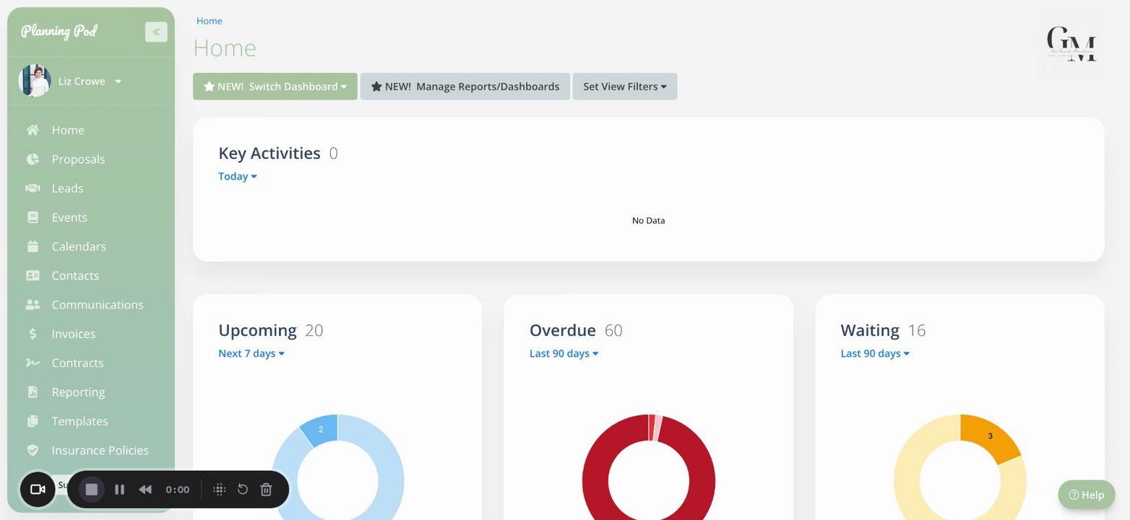Click the Manage Reports/Dashboards button
Image resolution: width=1130 pixels, height=520 pixels.
(x=465, y=86)
